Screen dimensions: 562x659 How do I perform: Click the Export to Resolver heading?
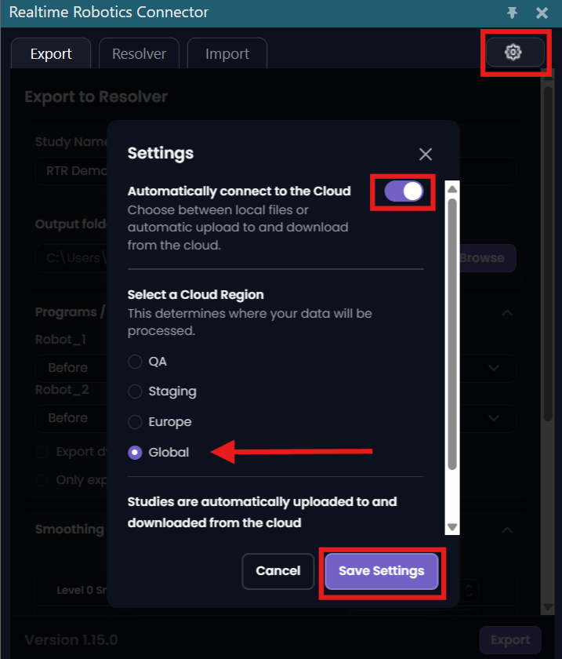(x=96, y=97)
